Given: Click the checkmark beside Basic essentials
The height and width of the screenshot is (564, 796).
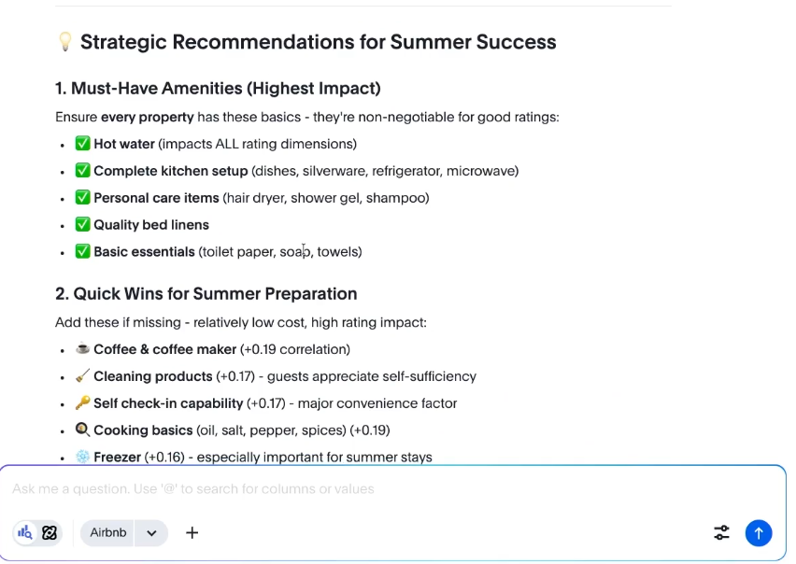Looking at the screenshot, I should (x=82, y=251).
